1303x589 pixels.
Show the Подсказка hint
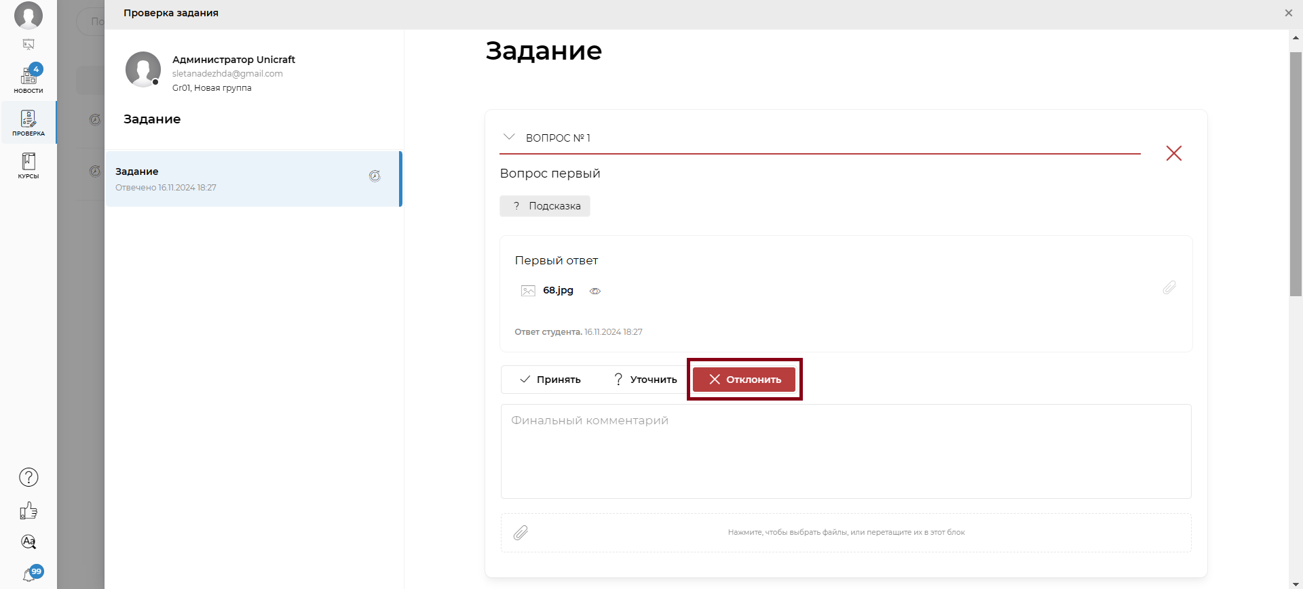[545, 206]
